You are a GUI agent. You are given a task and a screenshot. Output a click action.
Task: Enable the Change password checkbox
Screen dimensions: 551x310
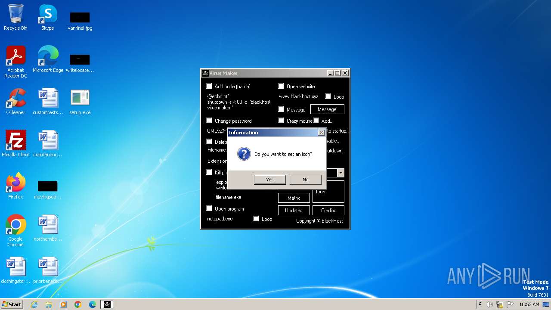(x=209, y=121)
